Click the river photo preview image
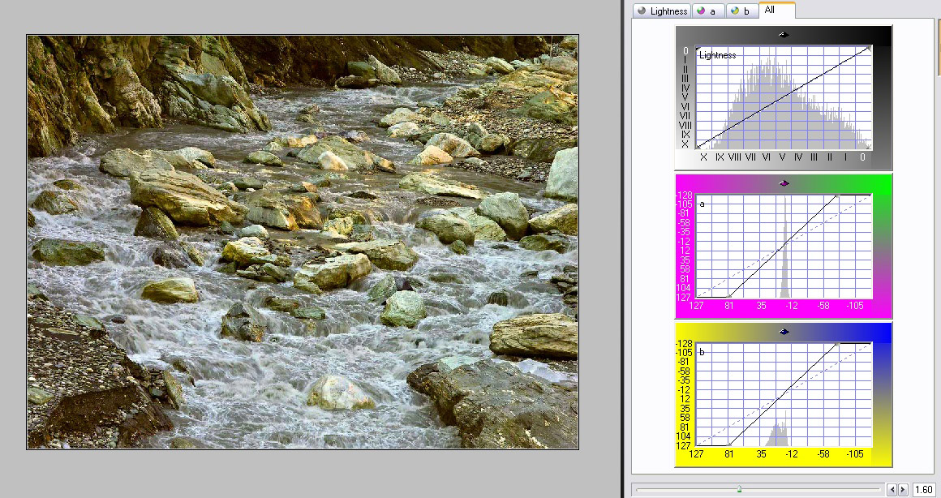 (x=303, y=242)
